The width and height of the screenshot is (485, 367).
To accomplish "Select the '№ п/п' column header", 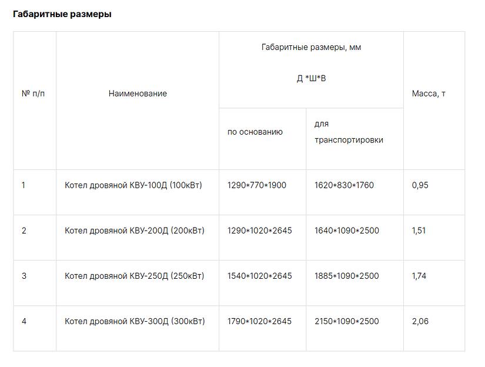I will click(x=33, y=94).
